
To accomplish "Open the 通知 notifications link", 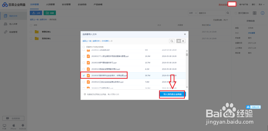I will (253, 5).
